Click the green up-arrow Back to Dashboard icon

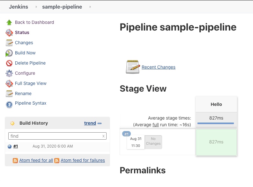9,22
